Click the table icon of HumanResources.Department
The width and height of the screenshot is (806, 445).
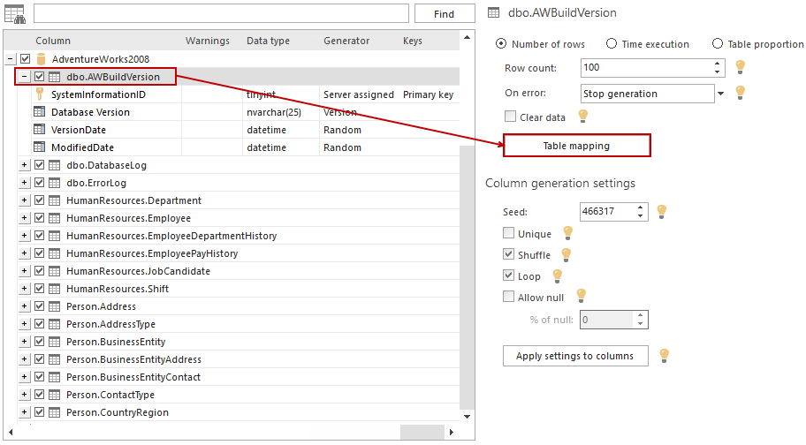pyautogui.click(x=54, y=200)
